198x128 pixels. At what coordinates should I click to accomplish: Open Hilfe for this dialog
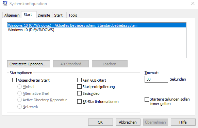(x=183, y=122)
